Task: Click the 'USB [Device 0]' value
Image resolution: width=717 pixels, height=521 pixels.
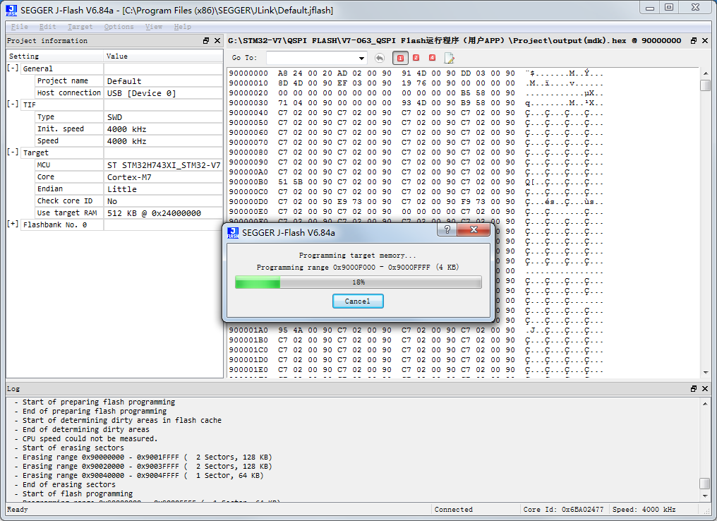Action: pos(141,93)
